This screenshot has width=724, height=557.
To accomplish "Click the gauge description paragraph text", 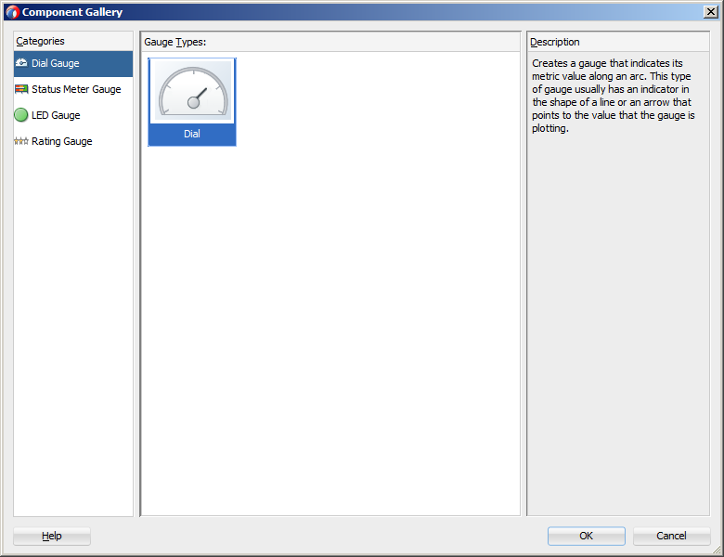I will click(614, 96).
